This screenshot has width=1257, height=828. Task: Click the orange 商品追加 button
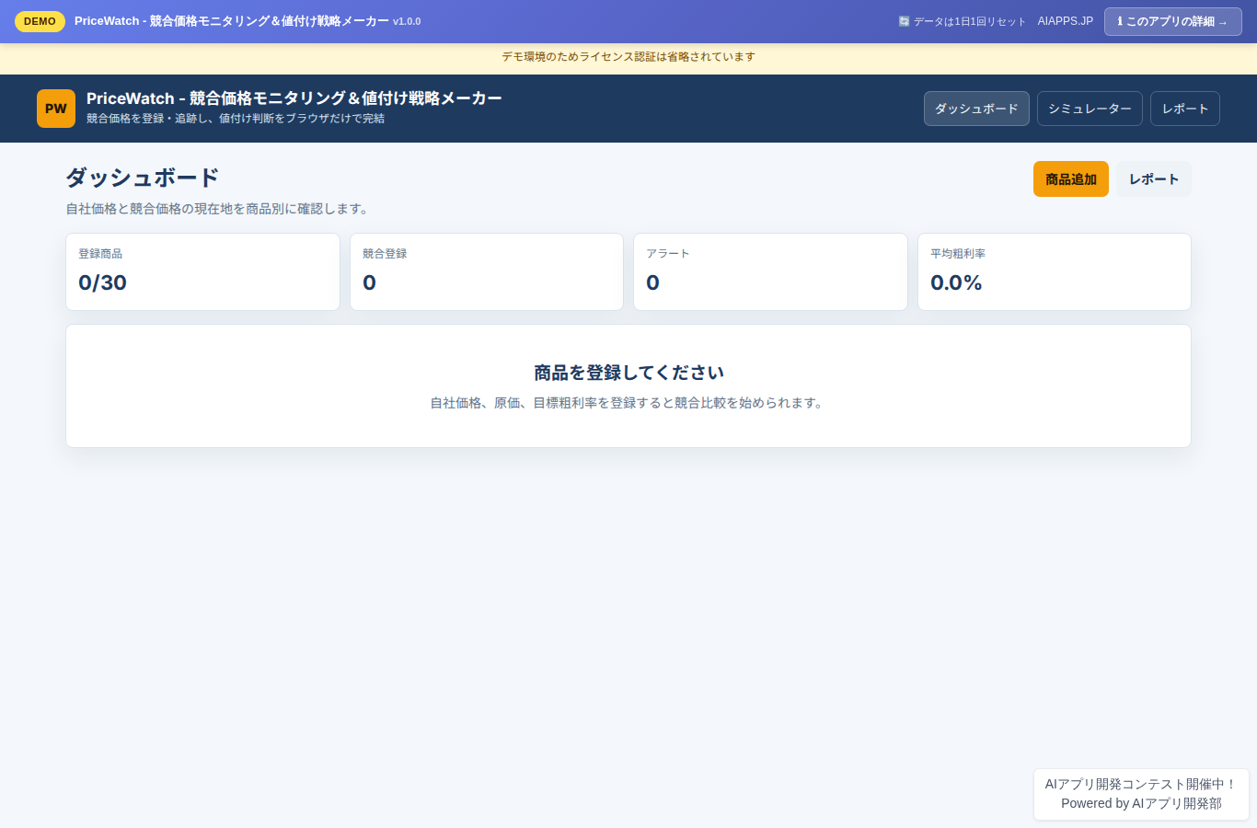click(x=1071, y=179)
